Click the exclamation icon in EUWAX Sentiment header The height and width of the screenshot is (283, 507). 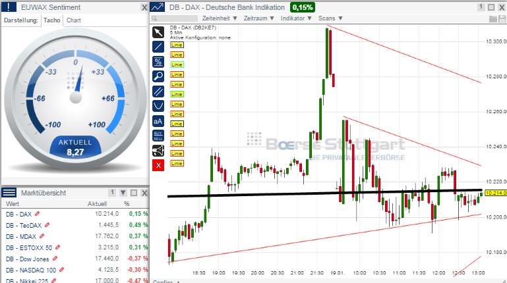coord(9,7)
